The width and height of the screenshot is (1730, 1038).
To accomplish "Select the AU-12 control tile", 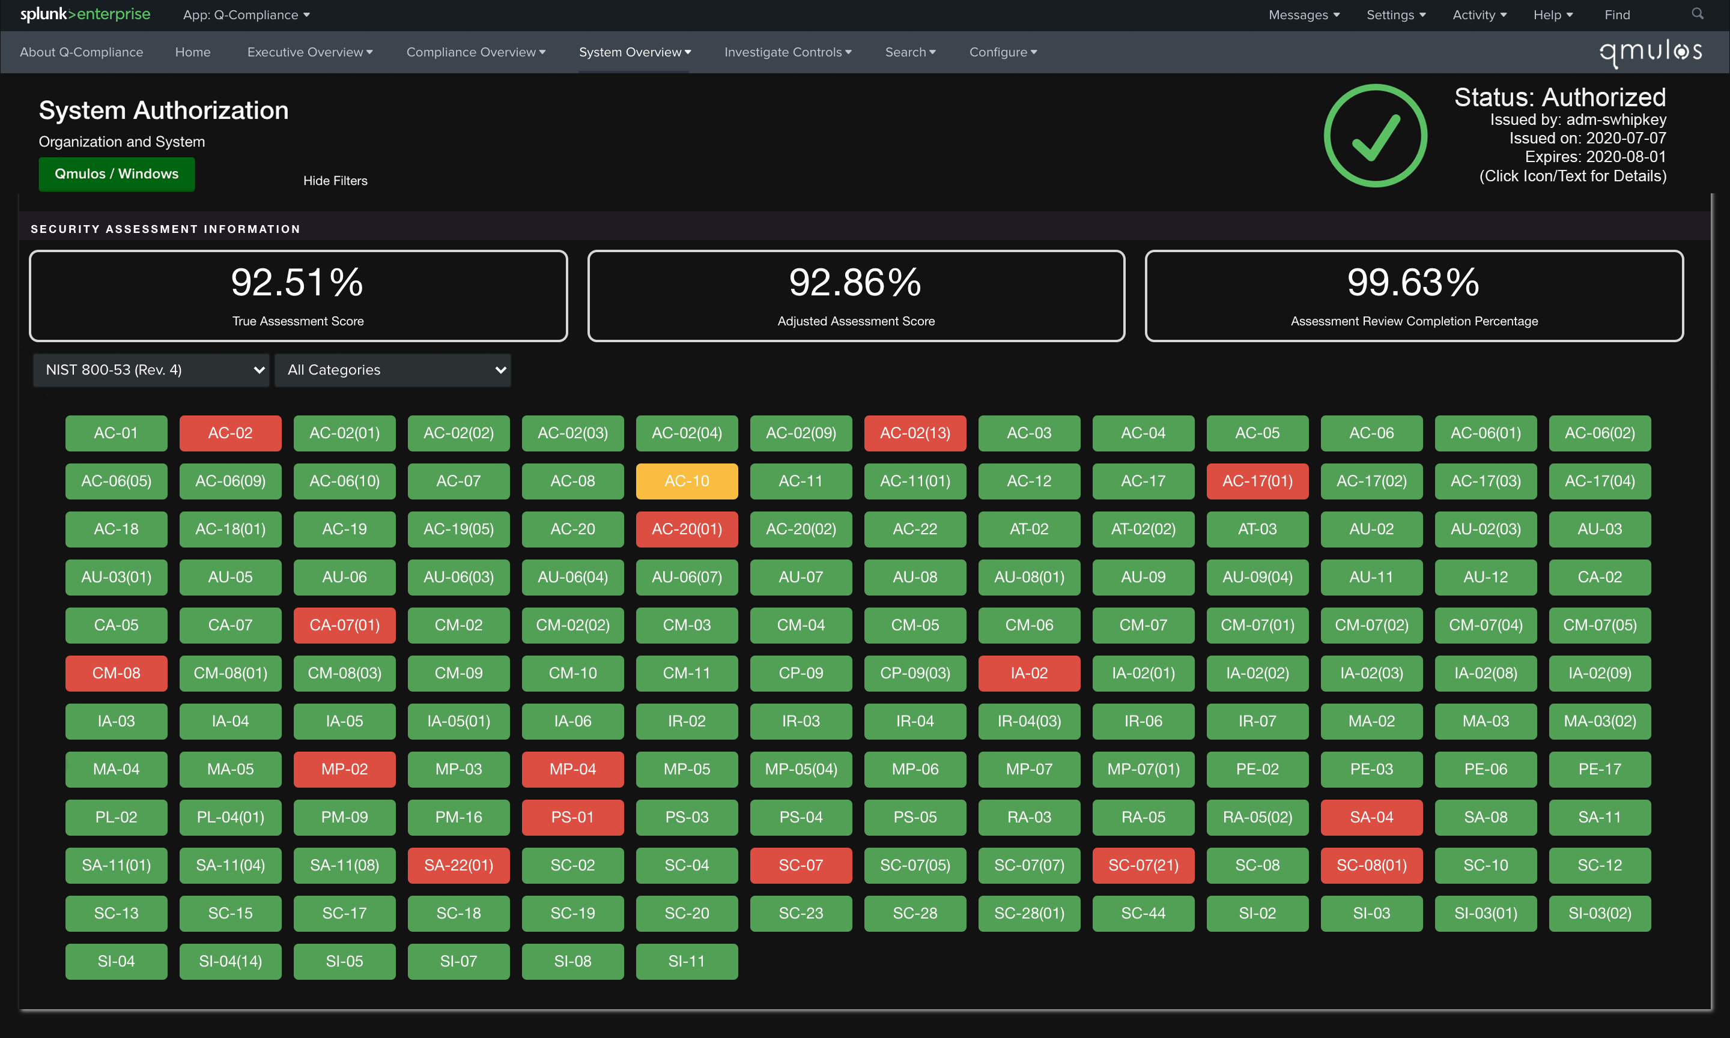I will point(1485,578).
